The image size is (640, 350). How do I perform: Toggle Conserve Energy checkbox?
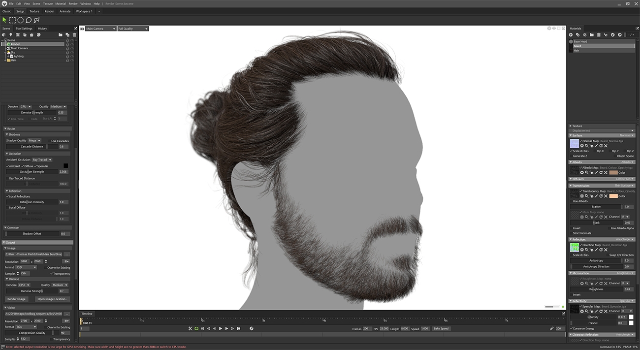coord(571,328)
